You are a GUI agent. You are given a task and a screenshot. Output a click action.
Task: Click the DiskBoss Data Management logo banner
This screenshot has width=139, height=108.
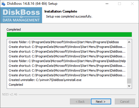point(21,15)
